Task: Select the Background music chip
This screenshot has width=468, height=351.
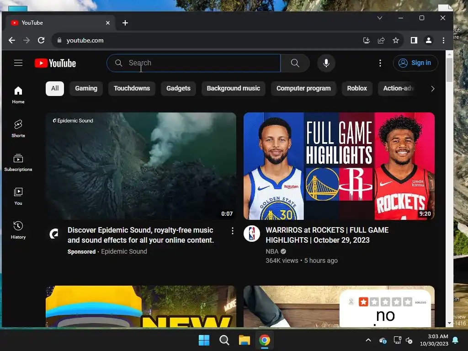Action: pos(234,88)
